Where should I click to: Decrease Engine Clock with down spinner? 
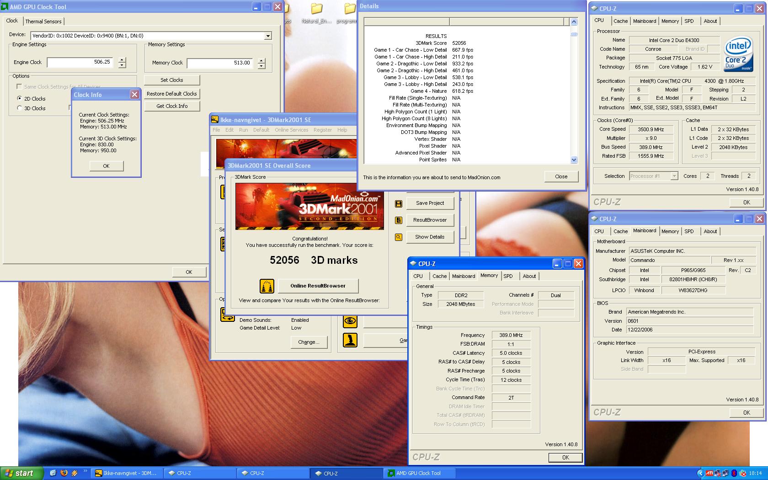[x=122, y=65]
